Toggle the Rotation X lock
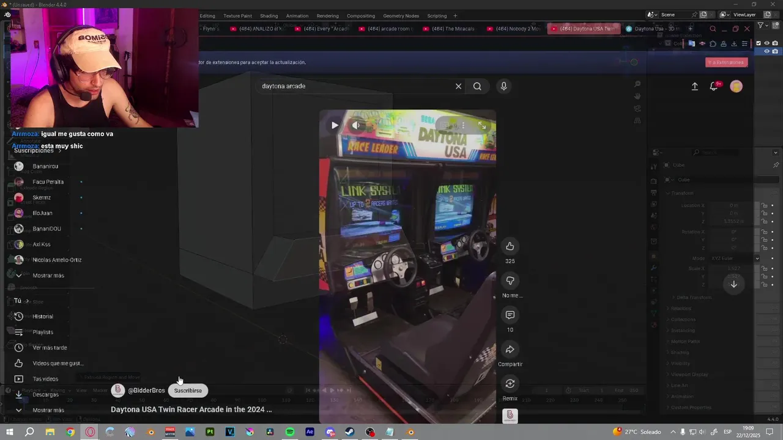The height and width of the screenshot is (440, 783). 765,232
